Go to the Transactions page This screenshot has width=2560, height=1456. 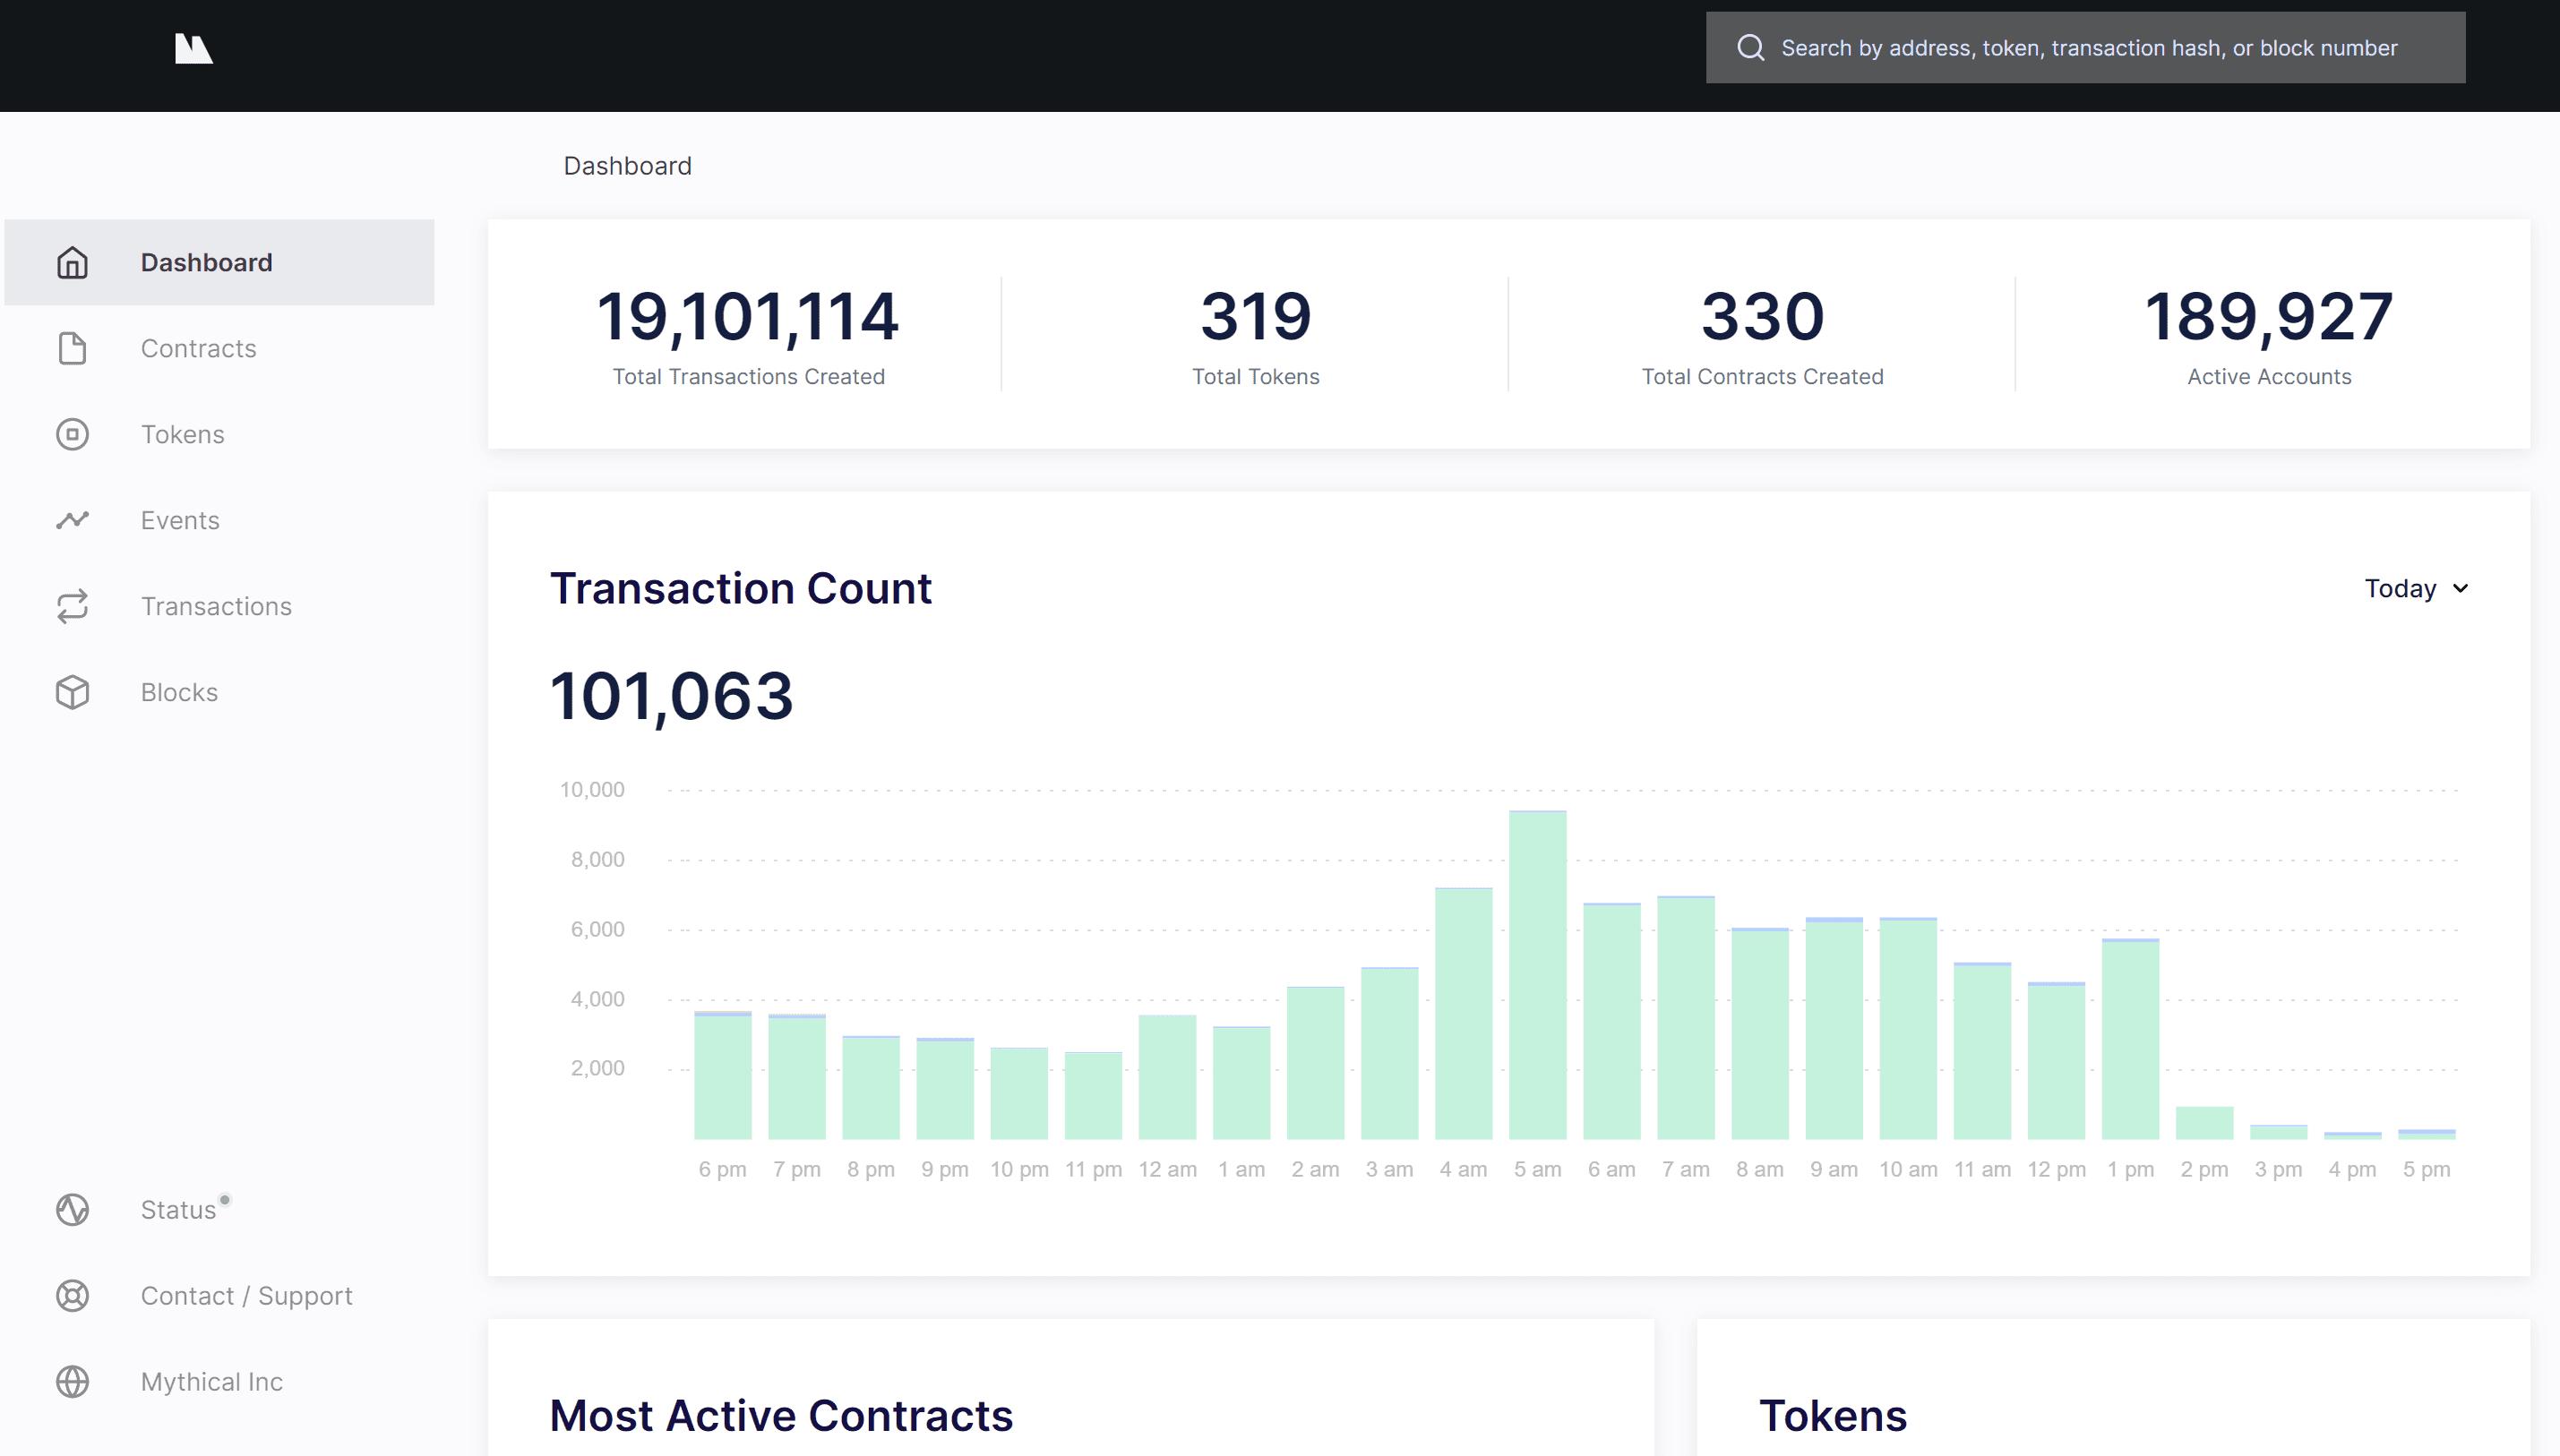coord(216,606)
